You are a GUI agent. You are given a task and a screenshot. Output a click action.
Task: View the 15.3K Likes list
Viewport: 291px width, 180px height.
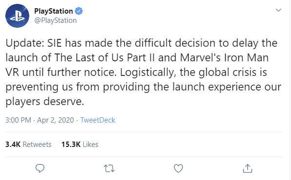pos(80,144)
